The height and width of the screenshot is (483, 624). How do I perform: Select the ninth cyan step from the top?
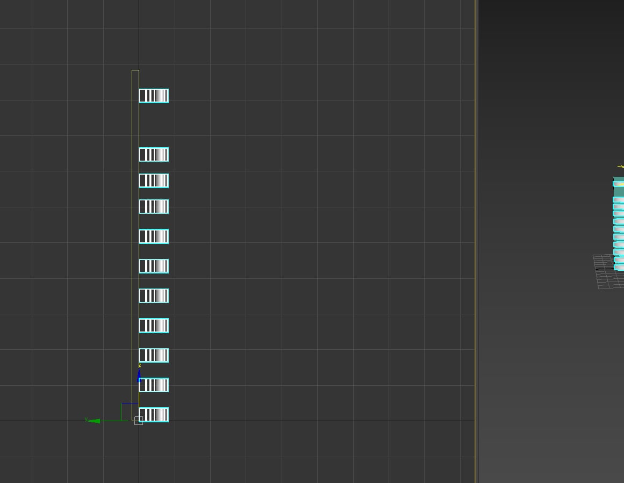tap(154, 355)
